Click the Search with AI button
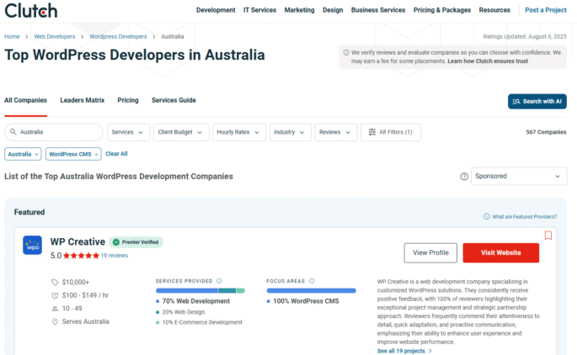Screen dimensions: 577x355 coord(537,102)
